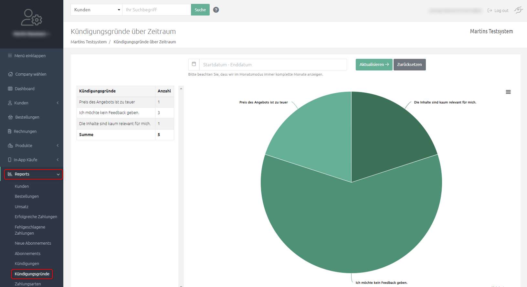Viewport: 527px width, 287px height.
Task: Click the calendar icon beside date range
Action: [x=194, y=64]
